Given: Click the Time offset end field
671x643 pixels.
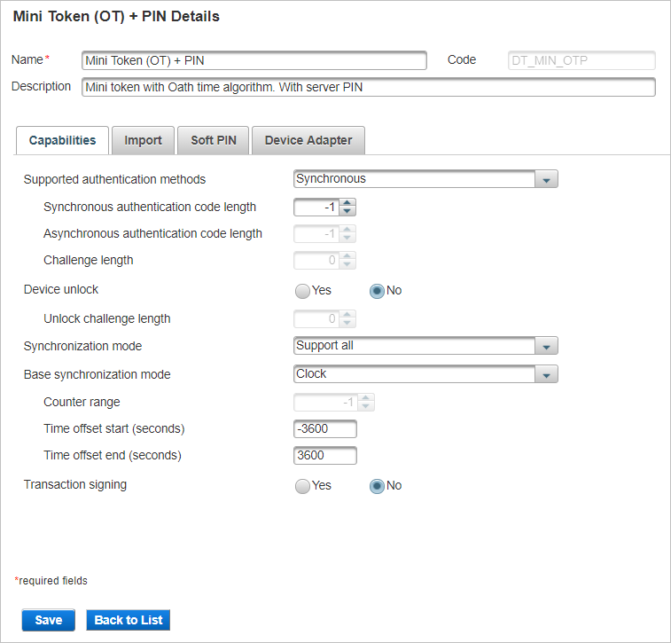Looking at the screenshot, I should pos(325,455).
